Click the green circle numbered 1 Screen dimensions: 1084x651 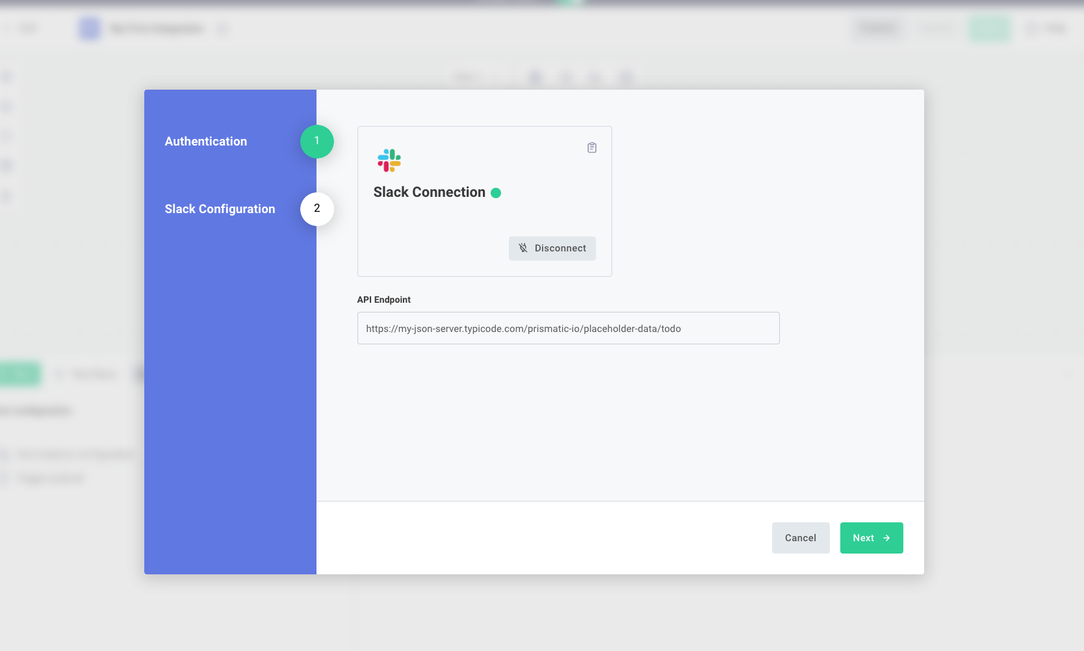pos(316,142)
